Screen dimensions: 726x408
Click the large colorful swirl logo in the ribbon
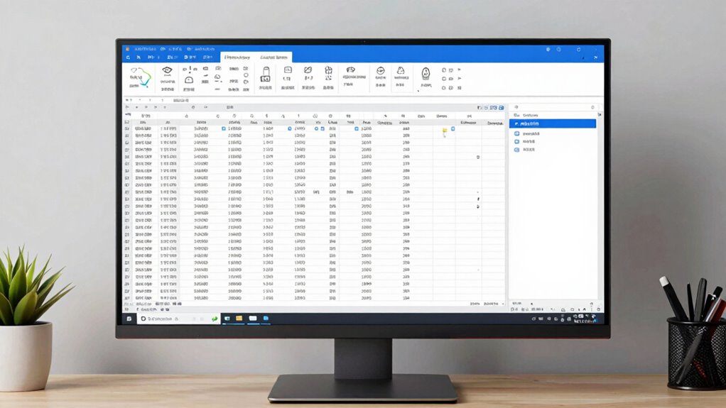click(x=140, y=77)
